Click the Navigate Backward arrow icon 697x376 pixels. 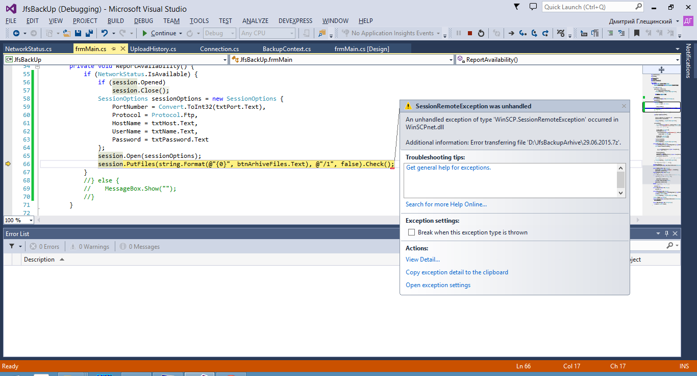[x=16, y=33]
